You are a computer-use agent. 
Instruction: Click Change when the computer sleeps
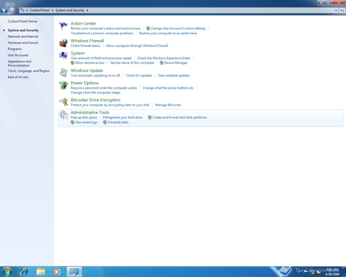95,93
